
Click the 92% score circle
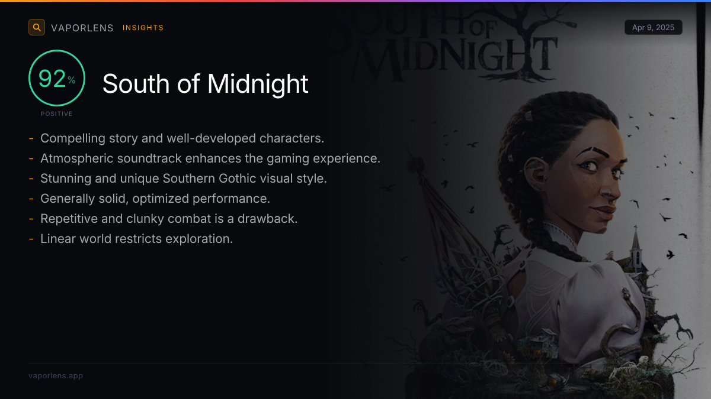pyautogui.click(x=57, y=79)
